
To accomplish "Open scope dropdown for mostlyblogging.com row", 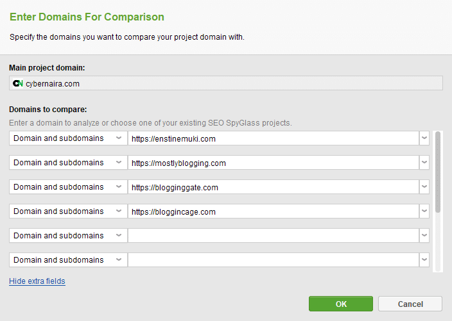I will [68, 163].
